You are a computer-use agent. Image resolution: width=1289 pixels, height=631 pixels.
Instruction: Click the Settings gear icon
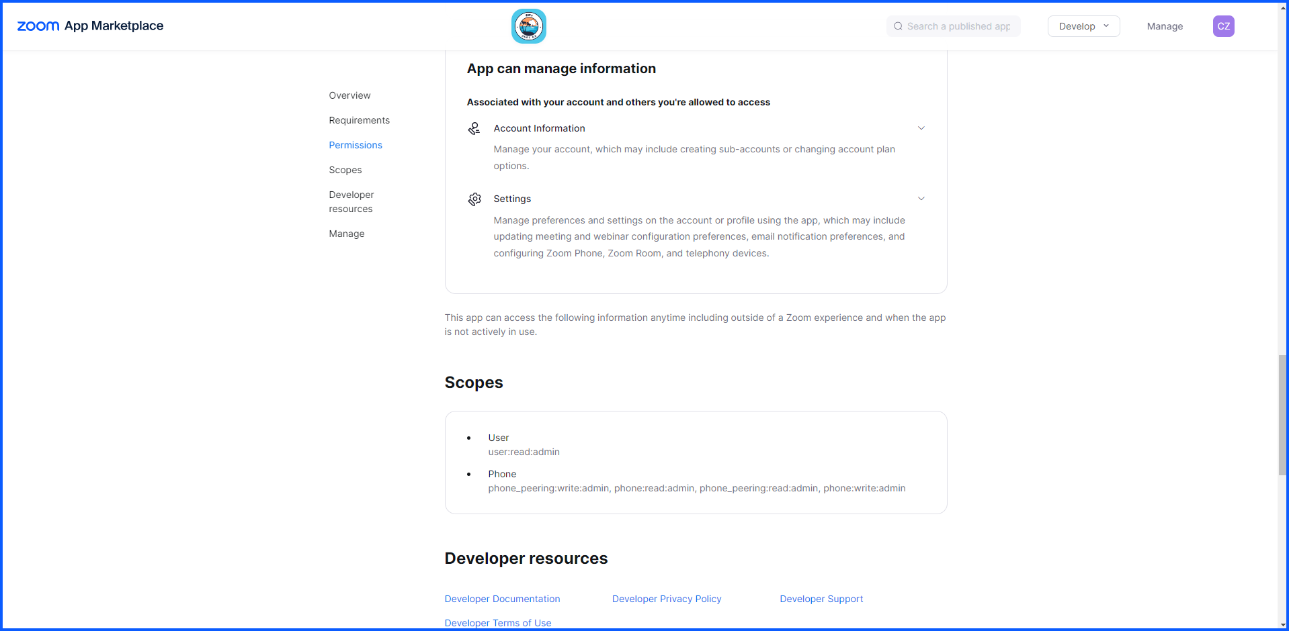click(474, 199)
